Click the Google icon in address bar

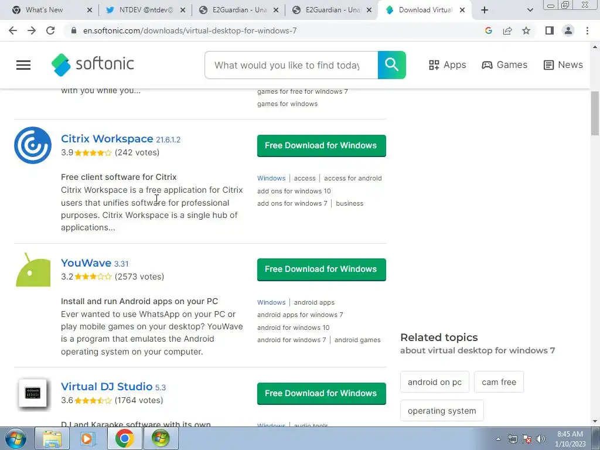[488, 30]
